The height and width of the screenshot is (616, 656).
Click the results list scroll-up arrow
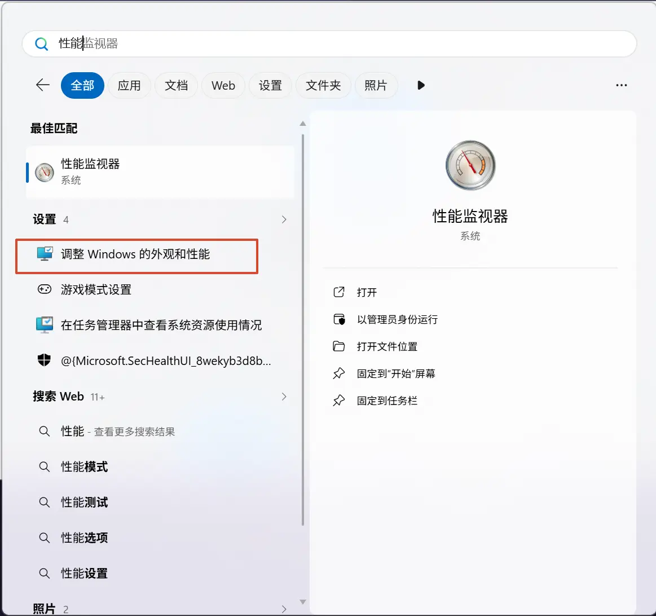pos(303,124)
